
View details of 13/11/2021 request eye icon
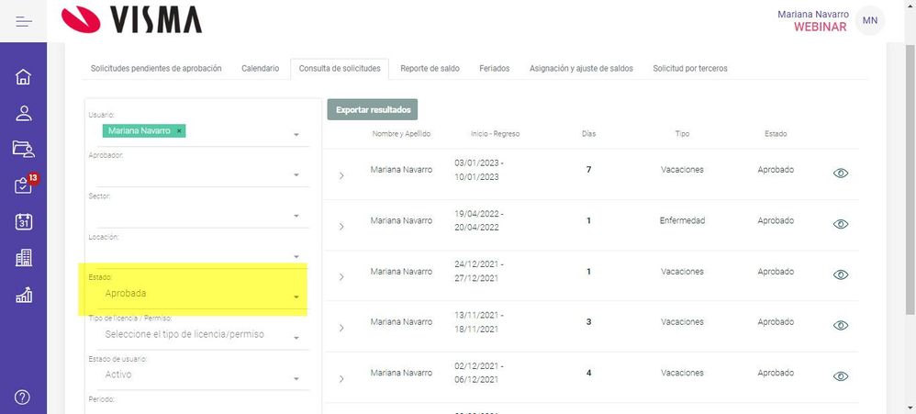coord(841,325)
